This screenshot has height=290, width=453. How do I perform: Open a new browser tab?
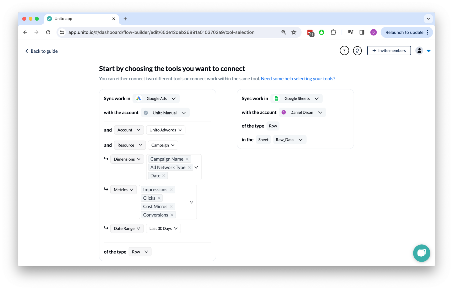[125, 19]
